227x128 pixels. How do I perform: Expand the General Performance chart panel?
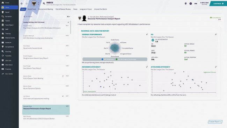[x=147, y=34]
